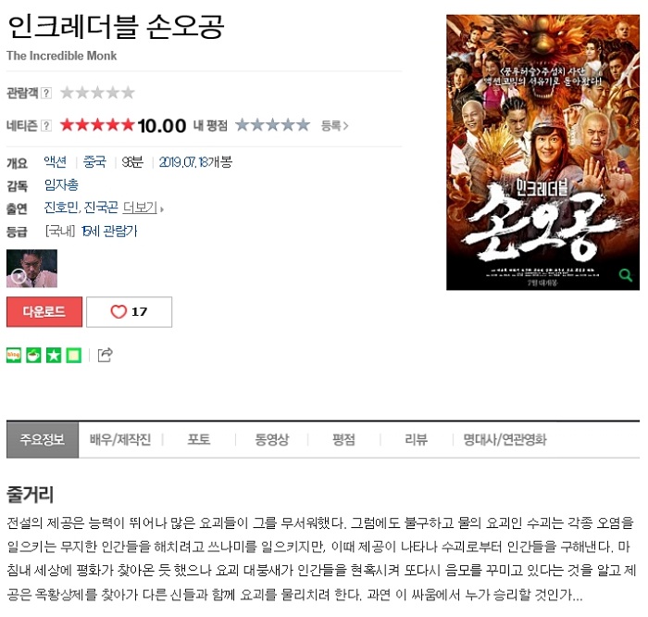Go to 동영상 tab
The image size is (648, 617).
[271, 439]
